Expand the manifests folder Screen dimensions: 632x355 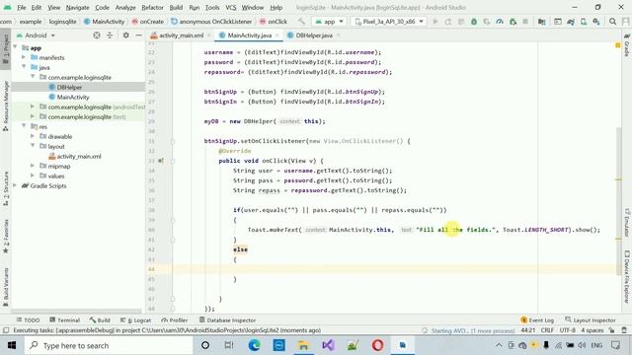[24, 57]
